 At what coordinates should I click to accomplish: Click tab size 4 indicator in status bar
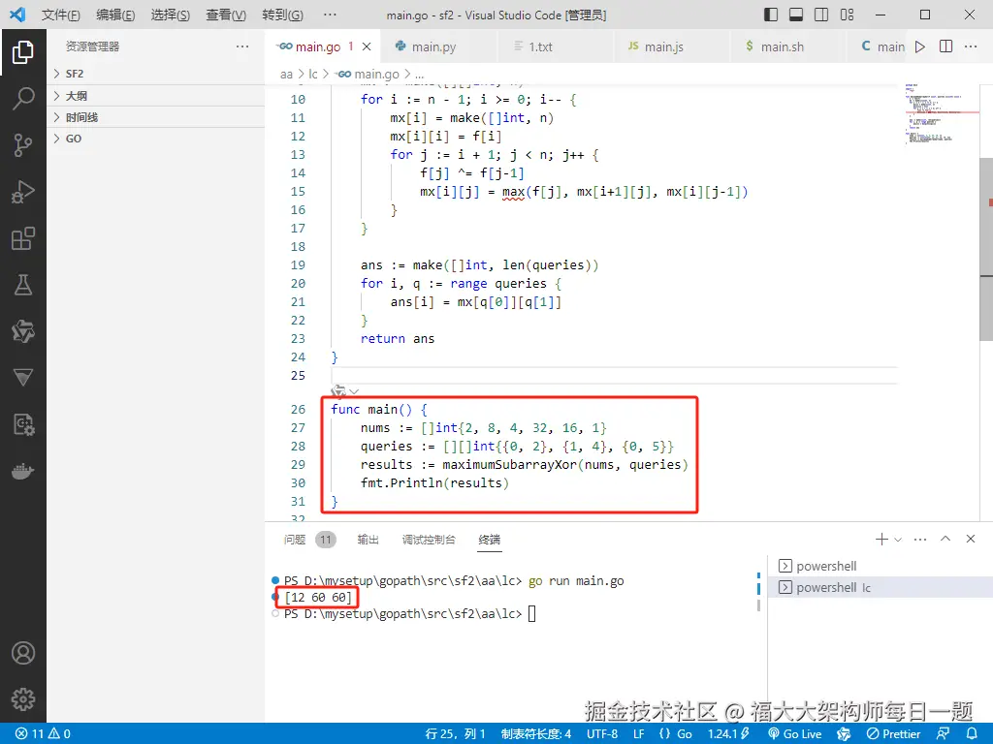535,734
